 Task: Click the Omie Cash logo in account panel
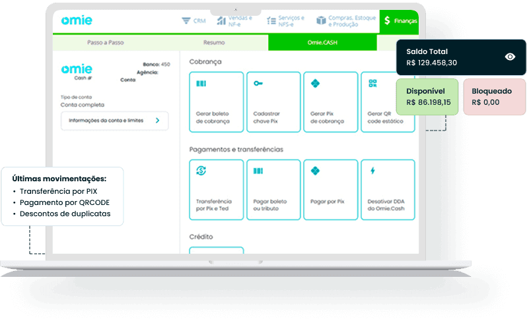[x=77, y=71]
